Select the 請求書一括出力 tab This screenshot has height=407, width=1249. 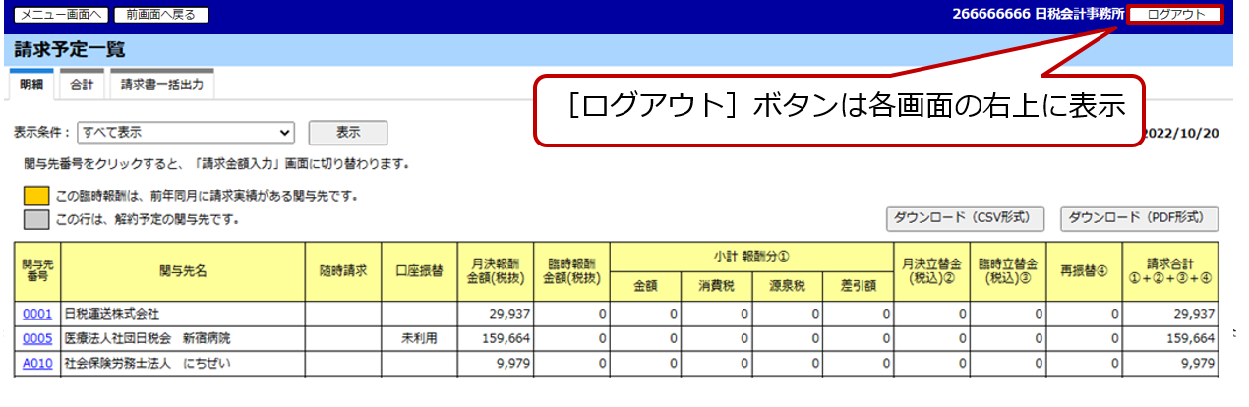tap(161, 86)
